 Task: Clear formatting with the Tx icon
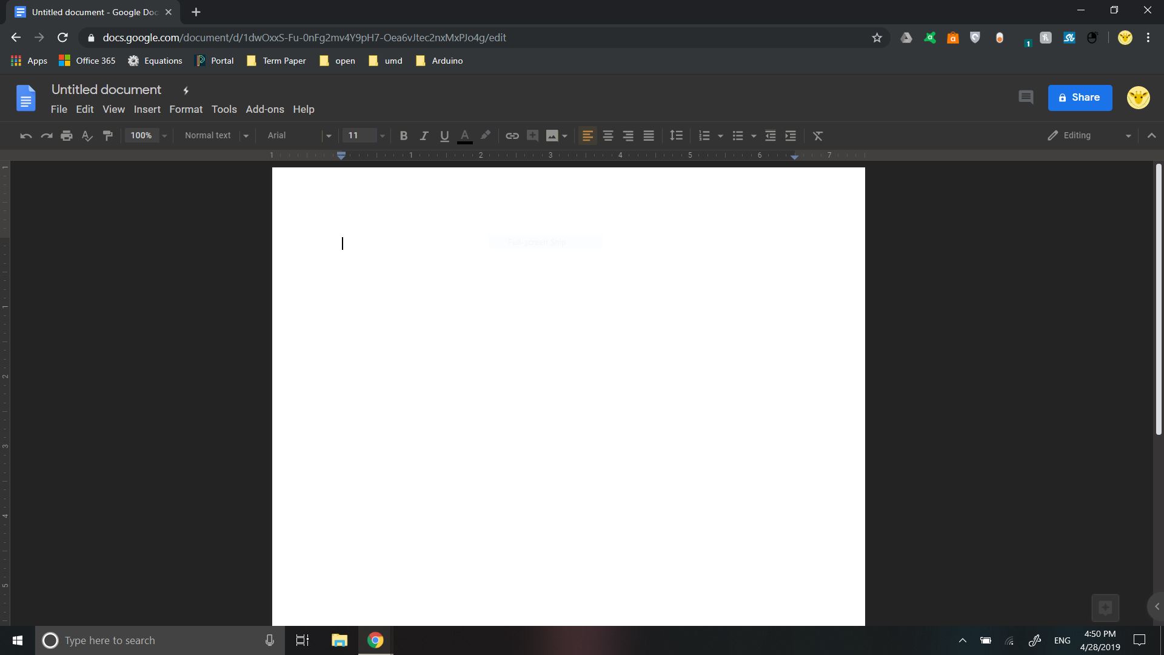click(x=817, y=135)
